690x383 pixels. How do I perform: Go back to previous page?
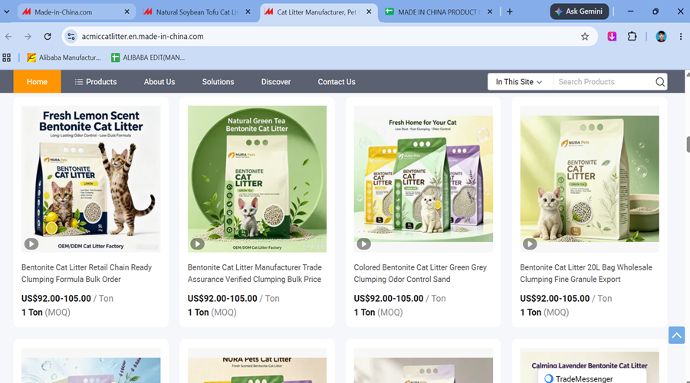[x=8, y=37]
